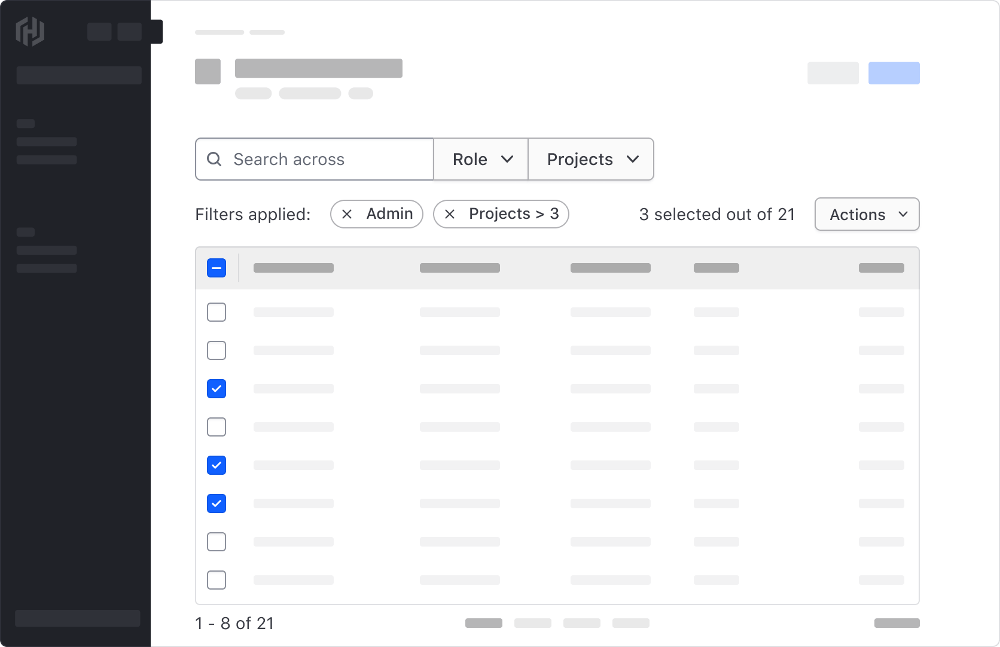Click the gray secondary button at top right
The width and height of the screenshot is (1000, 647).
(x=833, y=73)
